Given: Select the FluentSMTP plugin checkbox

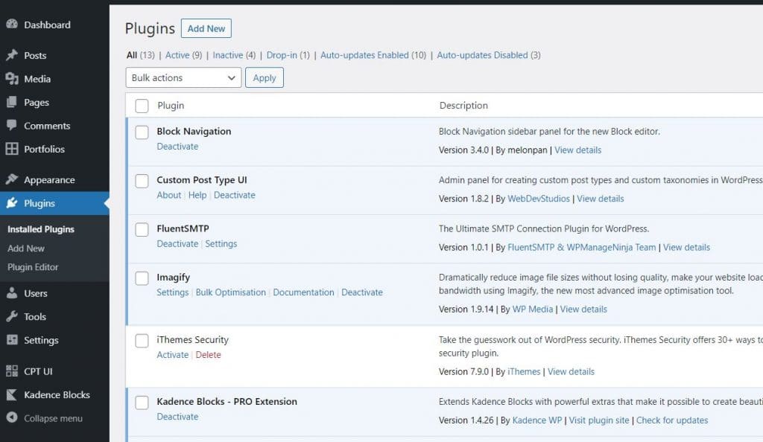Looking at the screenshot, I should (x=142, y=229).
